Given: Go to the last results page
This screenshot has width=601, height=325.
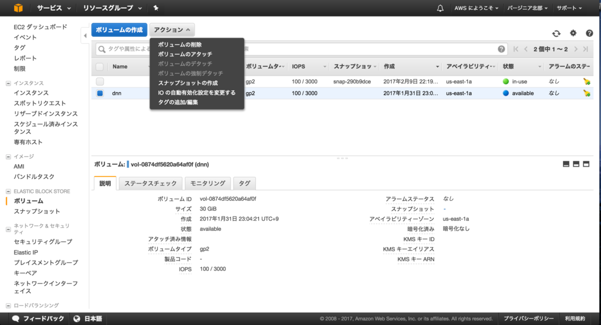Looking at the screenshot, I should click(586, 49).
